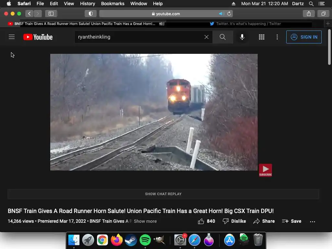Mute audio via address bar speaker icon
The width and height of the screenshot is (332, 249).
tap(221, 14)
